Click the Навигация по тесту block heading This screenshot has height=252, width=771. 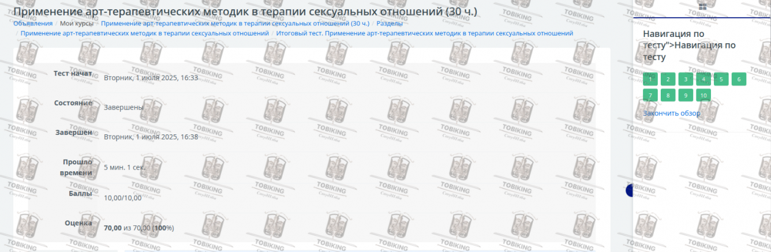click(690, 46)
